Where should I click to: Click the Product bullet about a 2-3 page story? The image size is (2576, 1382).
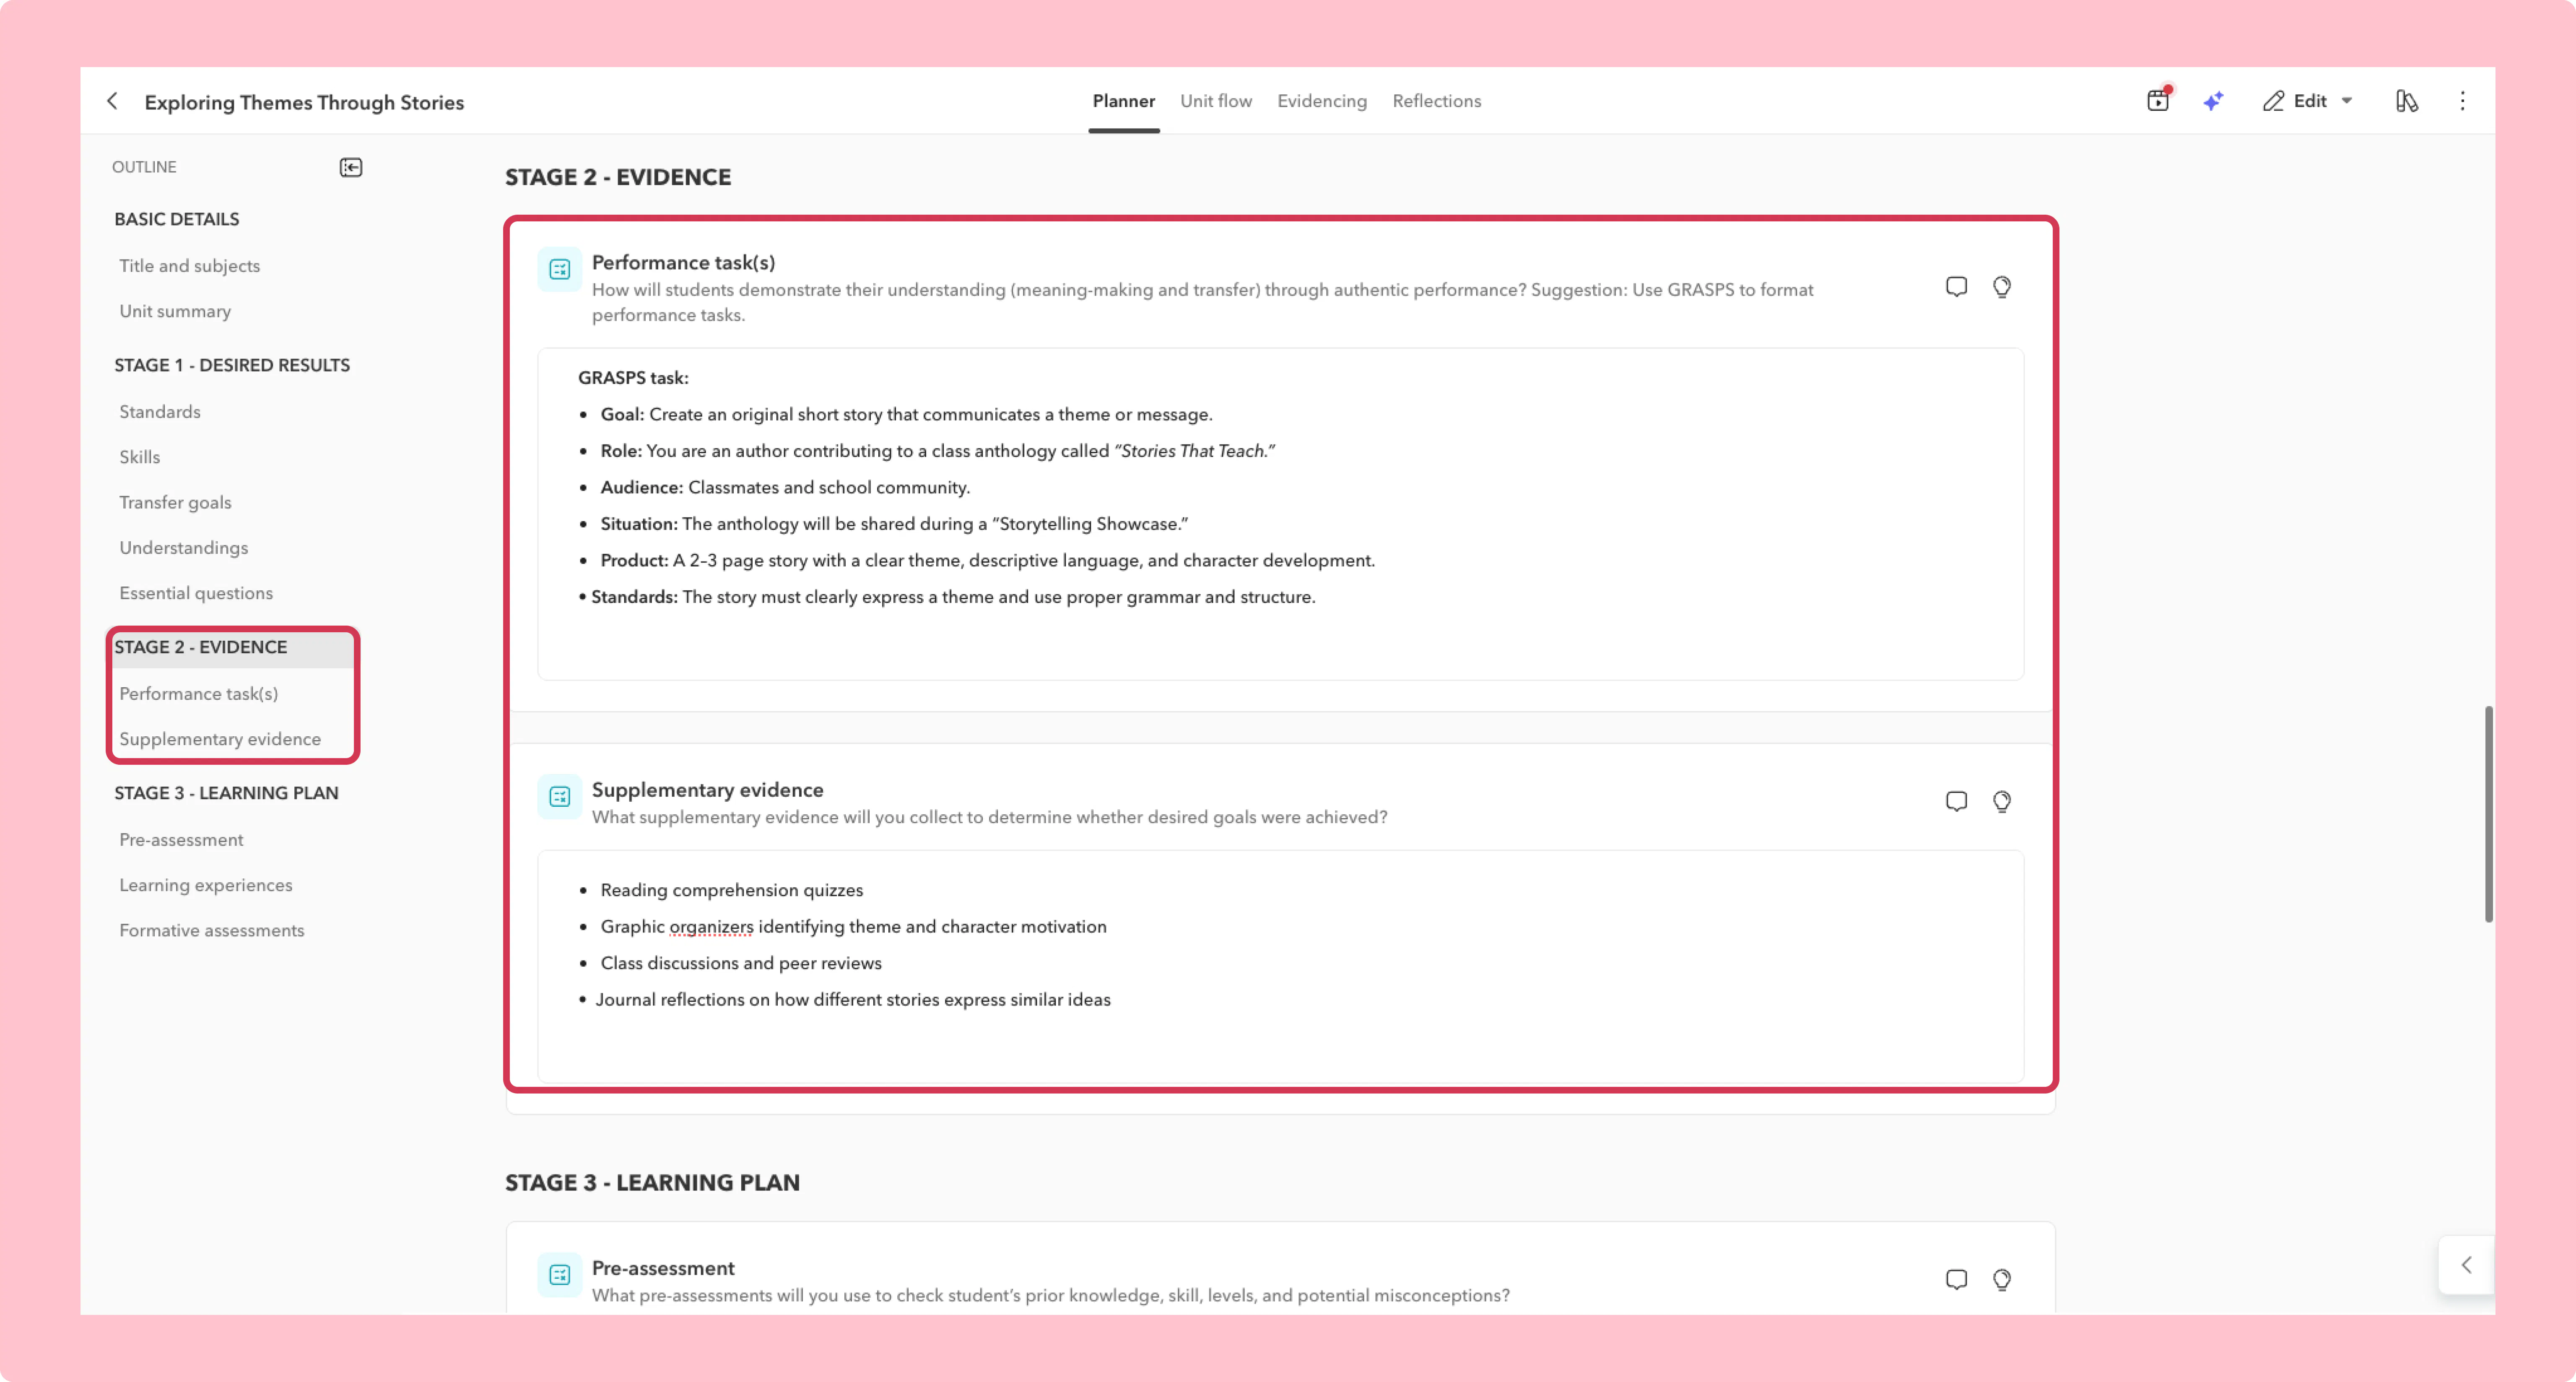pyautogui.click(x=988, y=561)
